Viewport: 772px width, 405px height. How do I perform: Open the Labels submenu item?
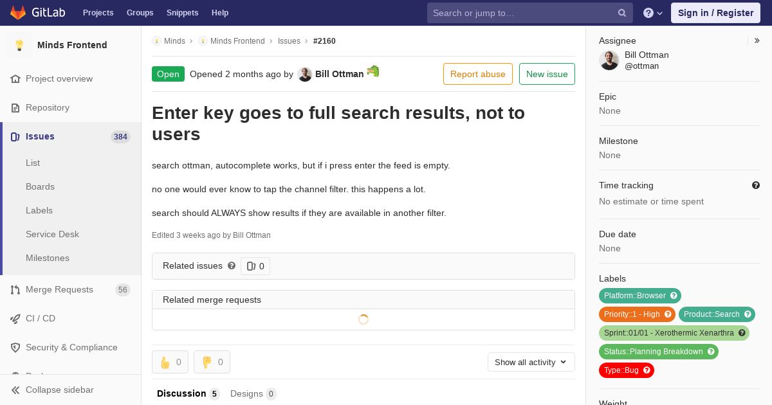39,211
